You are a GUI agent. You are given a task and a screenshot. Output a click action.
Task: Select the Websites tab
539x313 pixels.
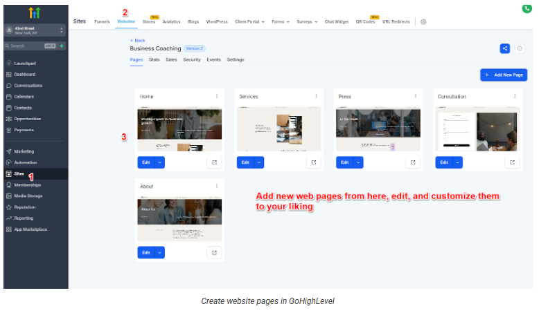(126, 21)
